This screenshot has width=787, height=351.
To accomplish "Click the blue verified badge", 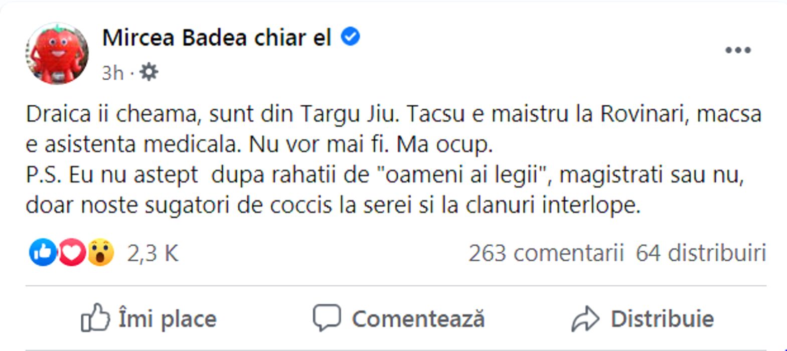I will (351, 37).
